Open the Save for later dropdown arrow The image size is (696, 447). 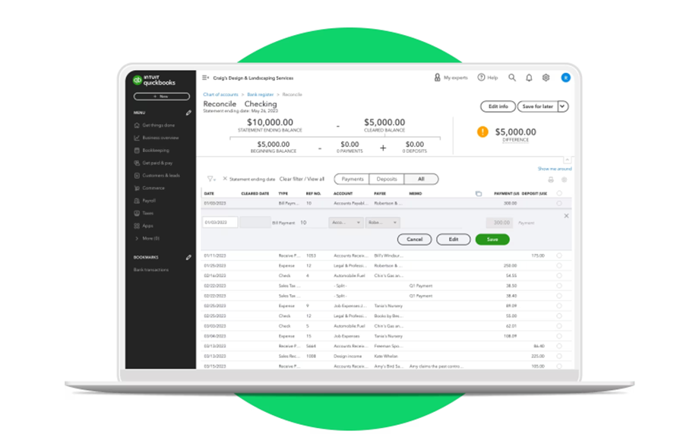(x=562, y=106)
